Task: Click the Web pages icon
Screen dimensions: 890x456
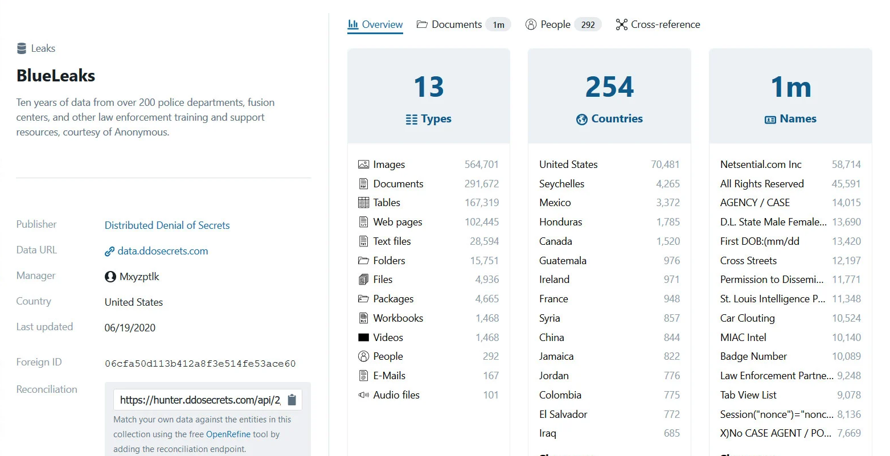Action: click(363, 222)
